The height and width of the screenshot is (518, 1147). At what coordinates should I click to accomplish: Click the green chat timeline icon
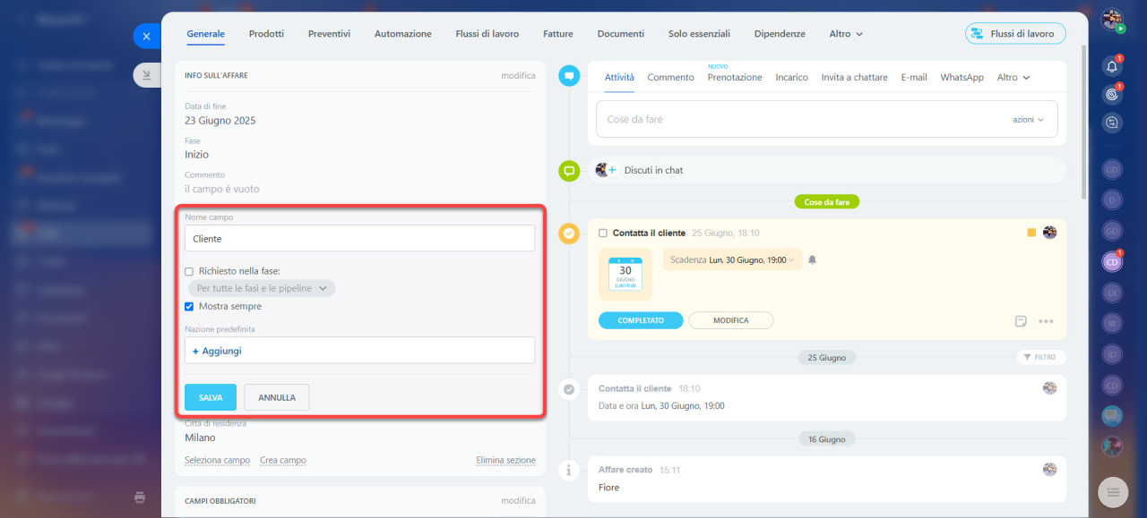(569, 171)
